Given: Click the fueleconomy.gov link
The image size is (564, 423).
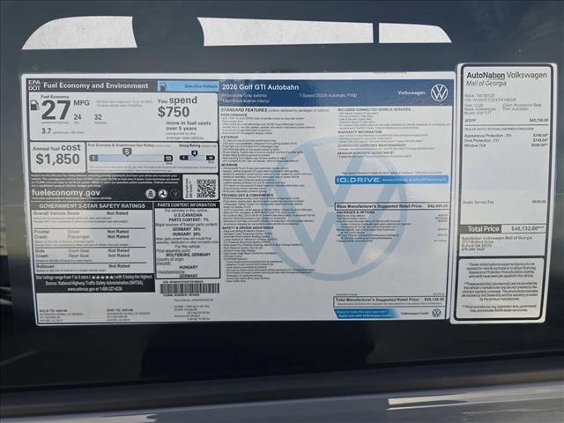Looking at the screenshot, I should click(x=66, y=192).
